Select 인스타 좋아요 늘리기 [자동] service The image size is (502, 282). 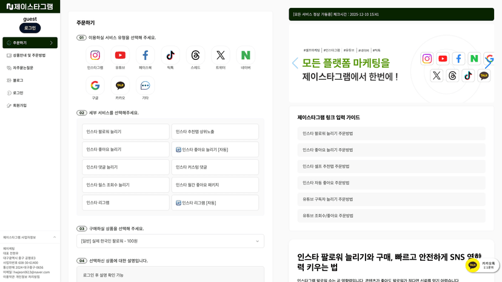click(x=215, y=149)
